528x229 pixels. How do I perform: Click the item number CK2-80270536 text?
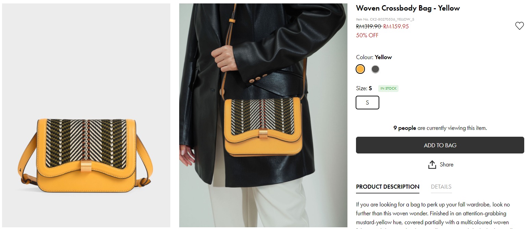(x=385, y=19)
